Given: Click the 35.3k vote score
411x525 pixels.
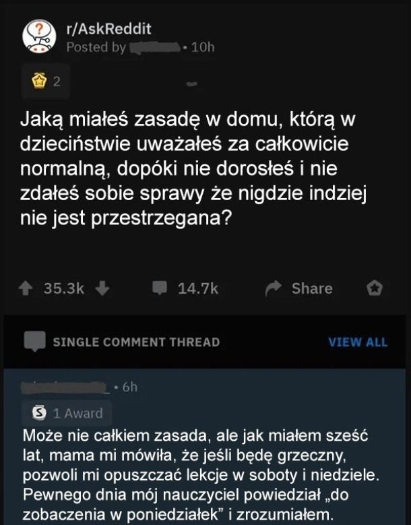Looking at the screenshot, I should point(65,288).
